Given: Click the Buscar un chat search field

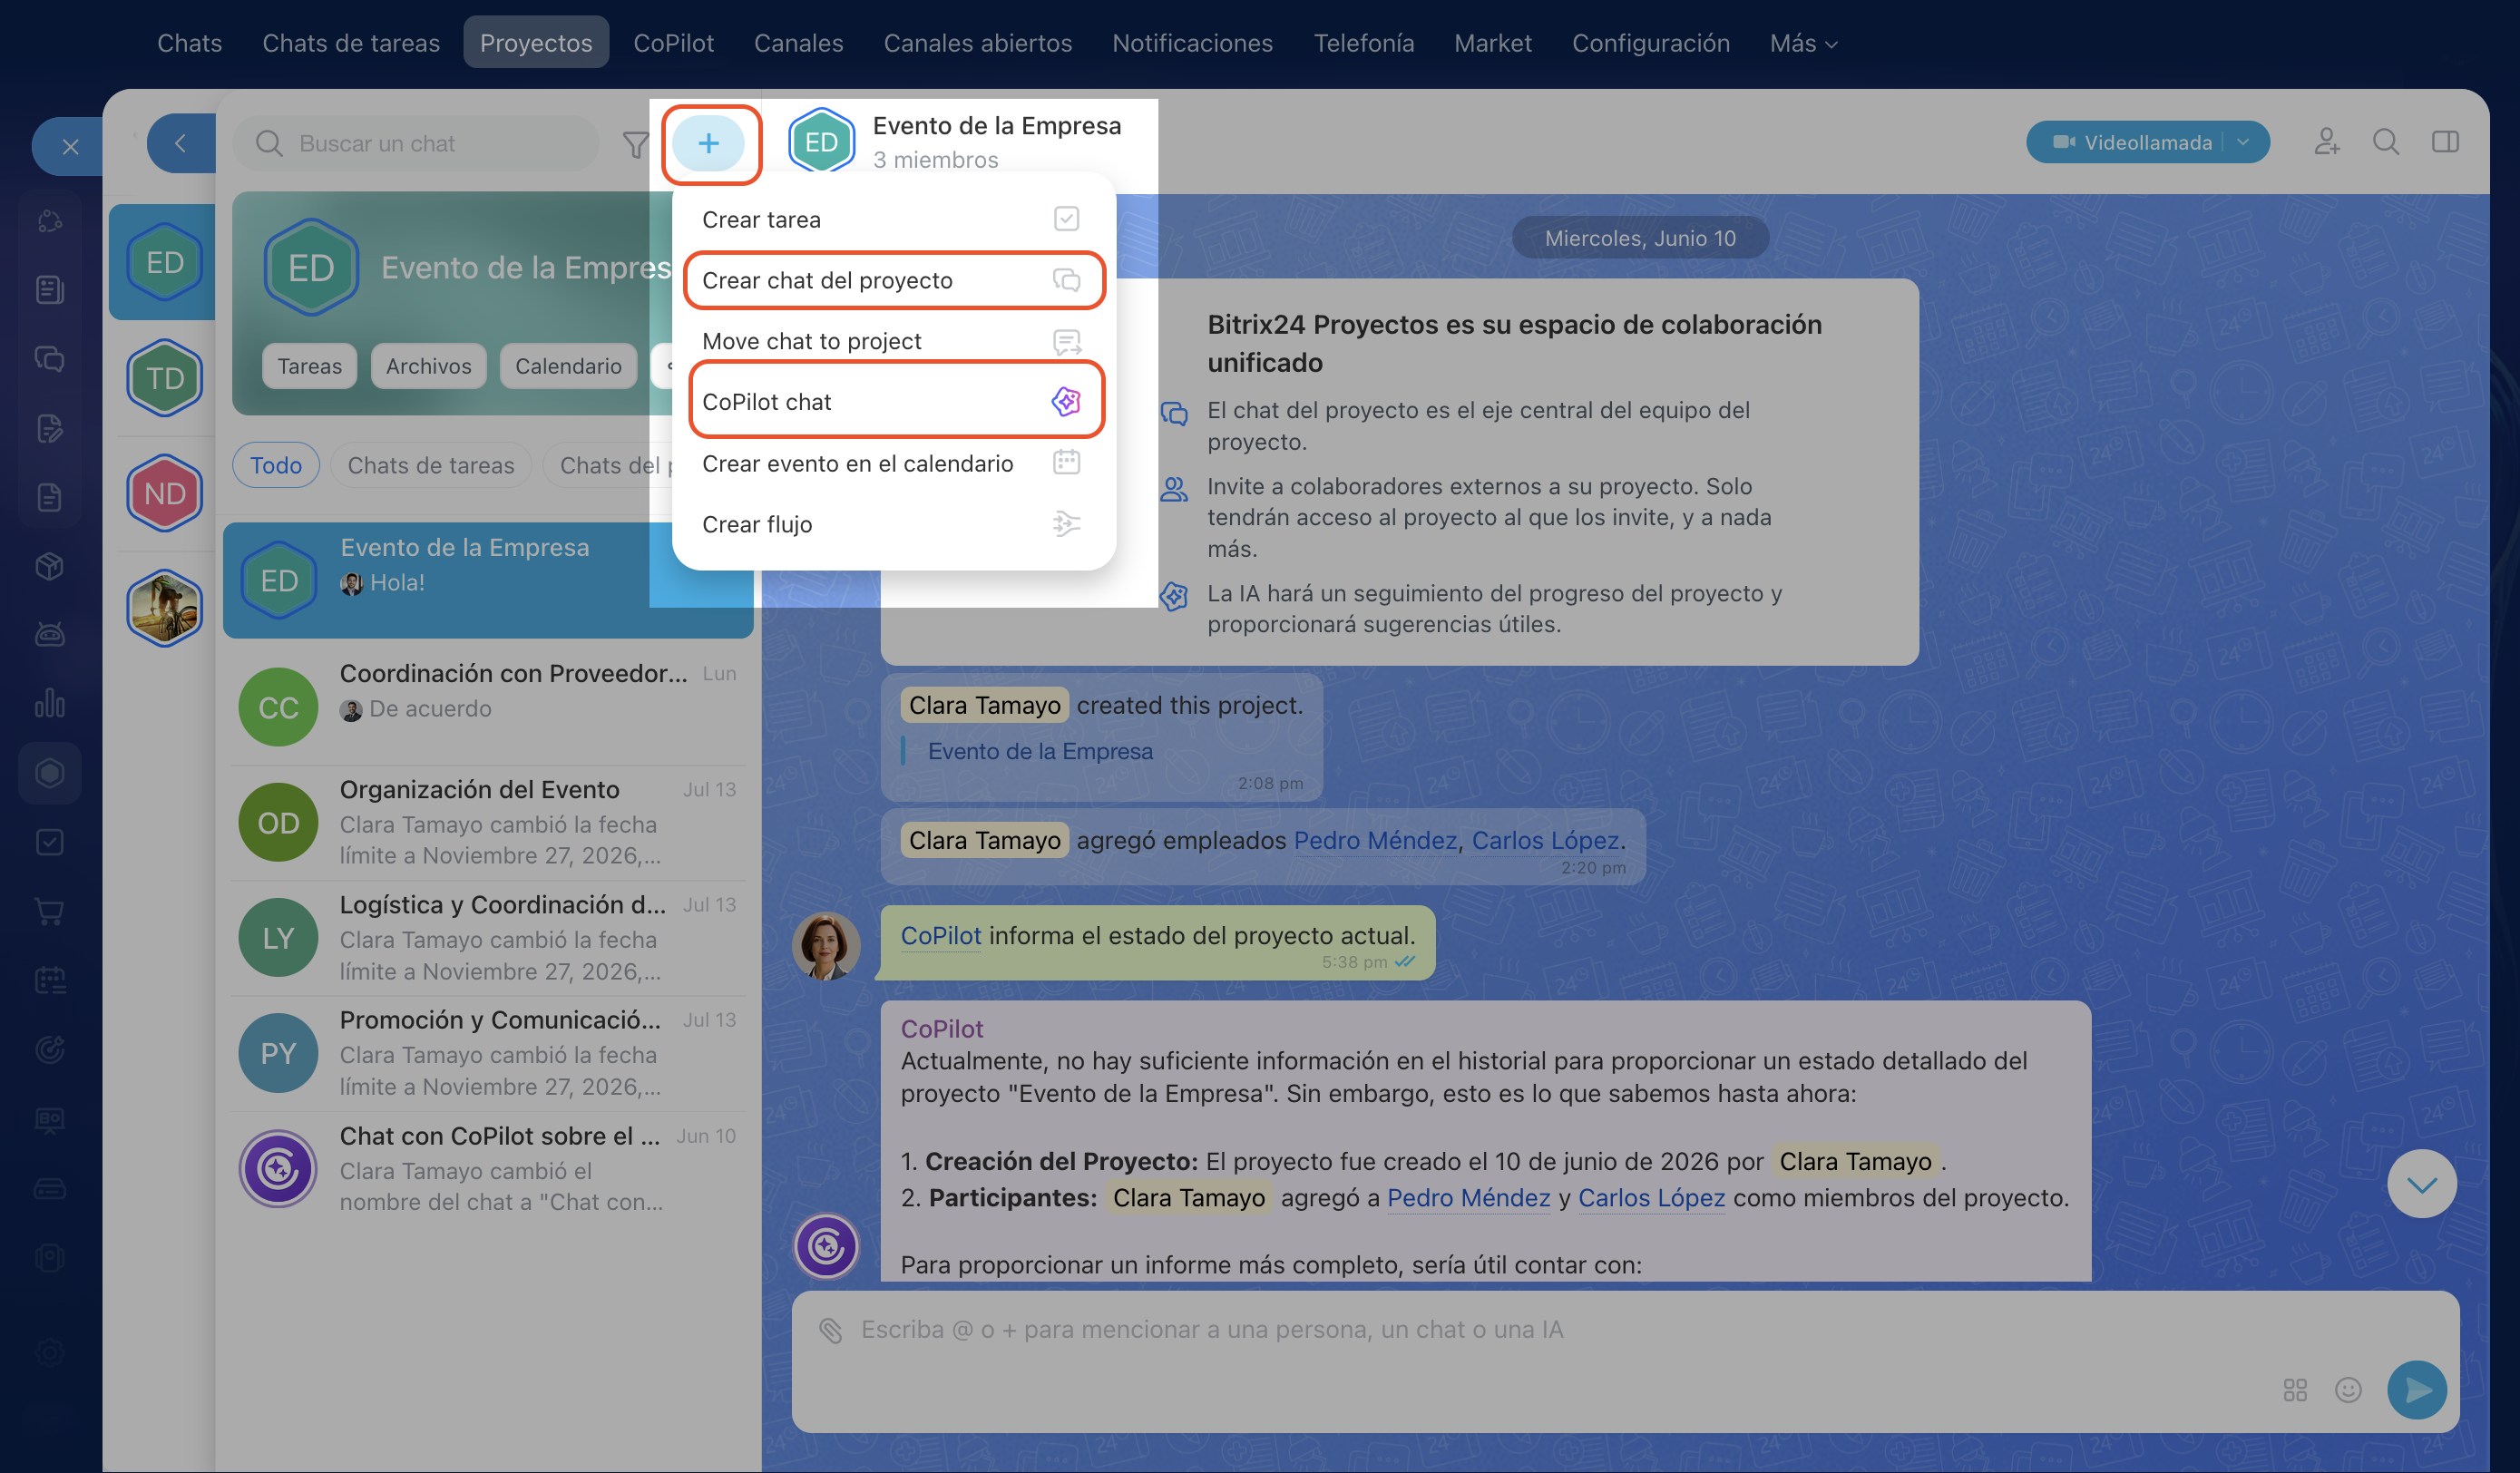Looking at the screenshot, I should pos(416,143).
